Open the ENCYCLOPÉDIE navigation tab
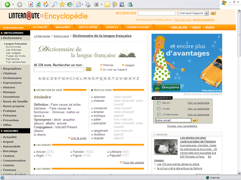 pyautogui.click(x=88, y=27)
